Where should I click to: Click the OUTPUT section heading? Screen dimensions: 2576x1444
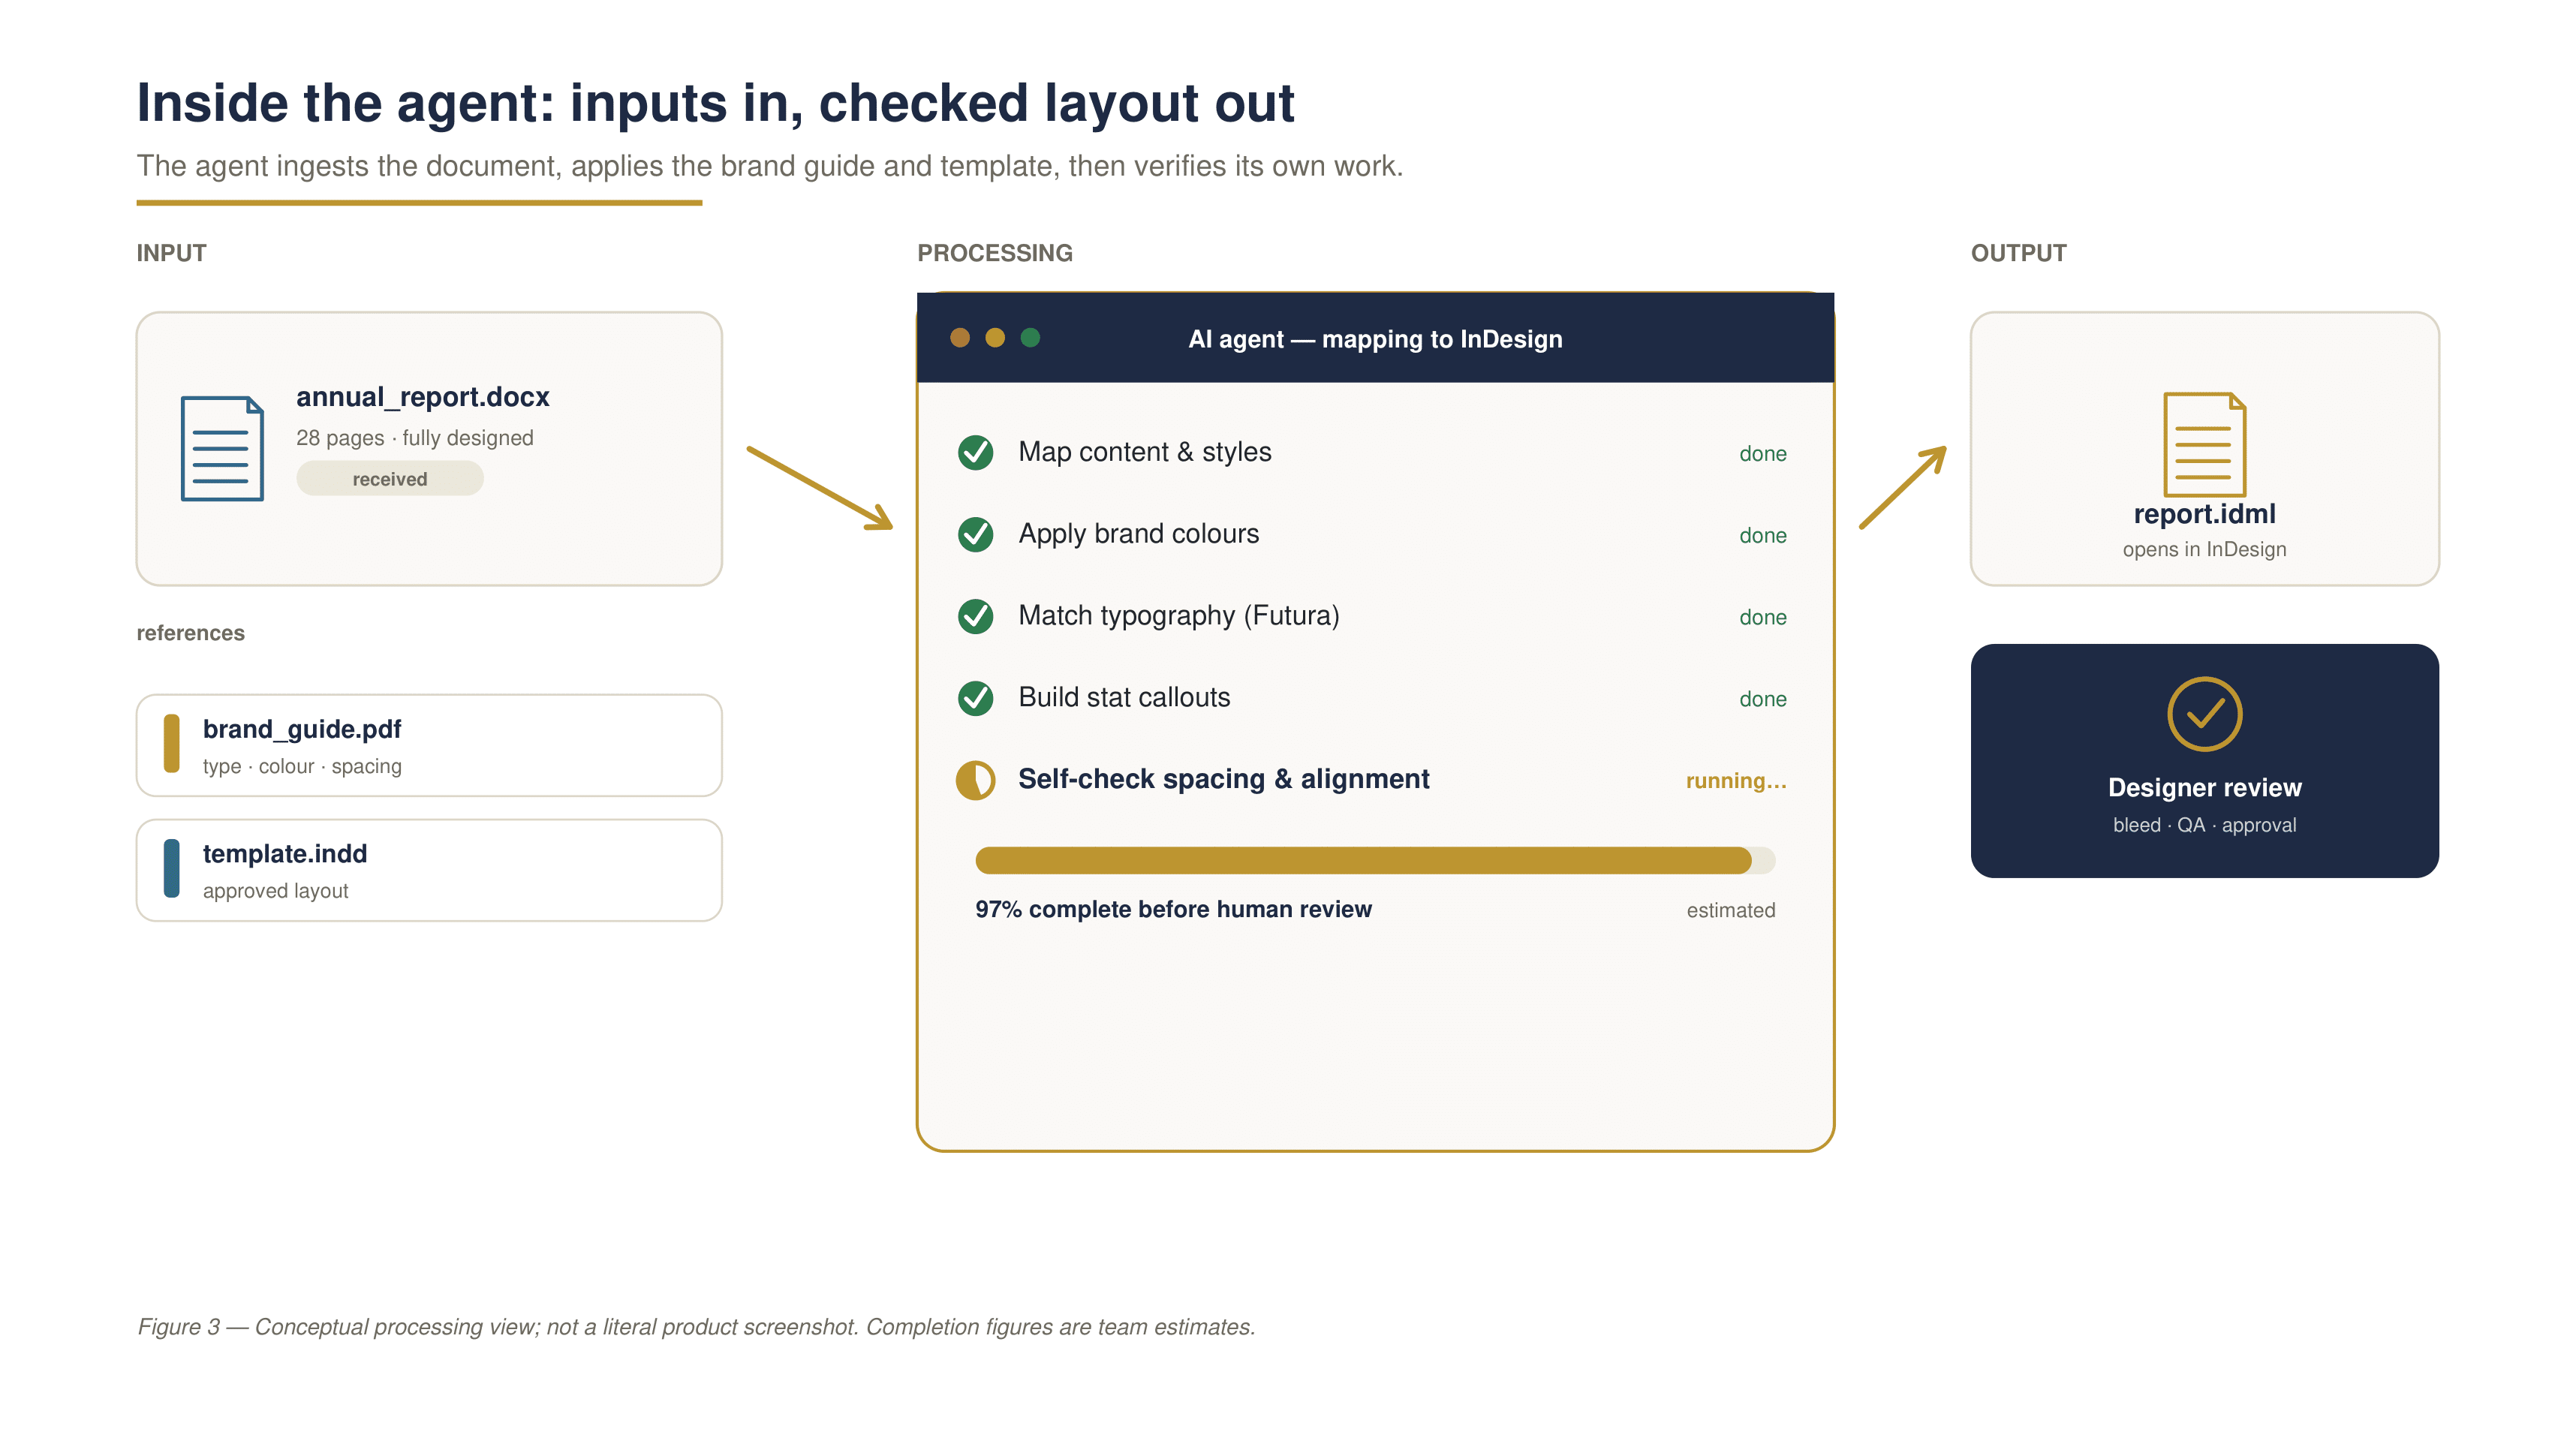(x=2018, y=254)
